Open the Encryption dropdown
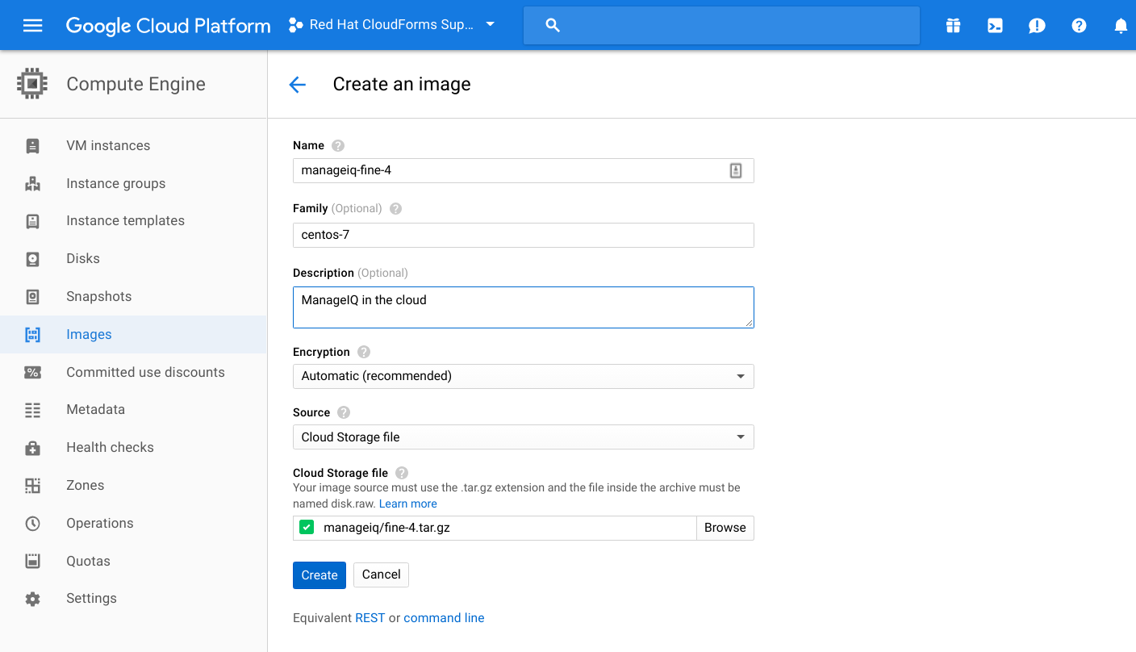 click(x=523, y=376)
